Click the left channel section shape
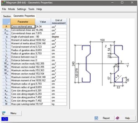Image resolution: width=138 pixels, height=123 pixels. [x=86, y=64]
